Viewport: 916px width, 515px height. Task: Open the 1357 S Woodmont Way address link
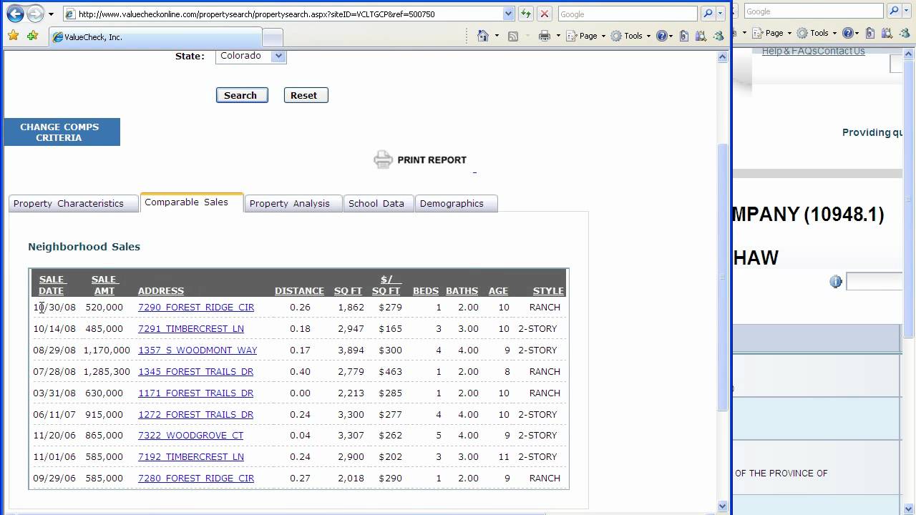pyautogui.click(x=197, y=350)
